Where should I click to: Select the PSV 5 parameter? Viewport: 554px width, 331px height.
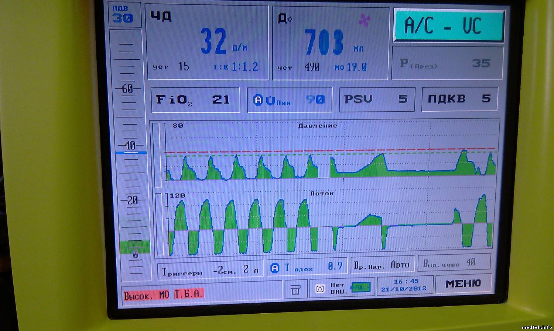(x=377, y=100)
